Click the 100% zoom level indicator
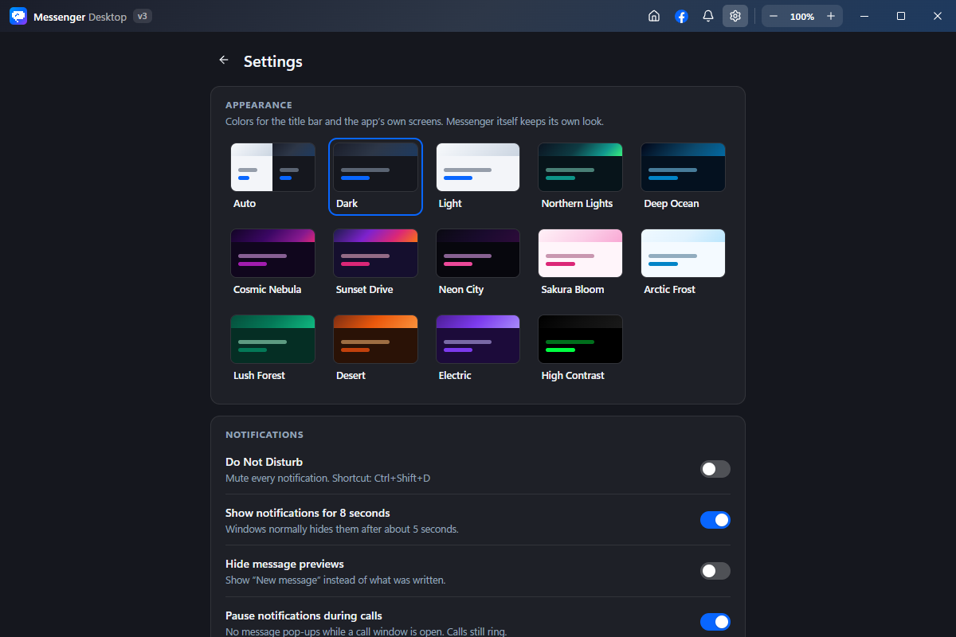The image size is (956, 637). (x=802, y=17)
